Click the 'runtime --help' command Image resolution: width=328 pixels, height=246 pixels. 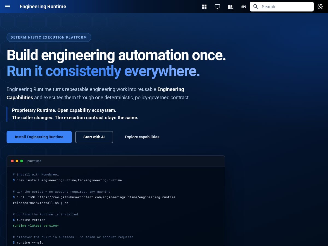click(28, 242)
